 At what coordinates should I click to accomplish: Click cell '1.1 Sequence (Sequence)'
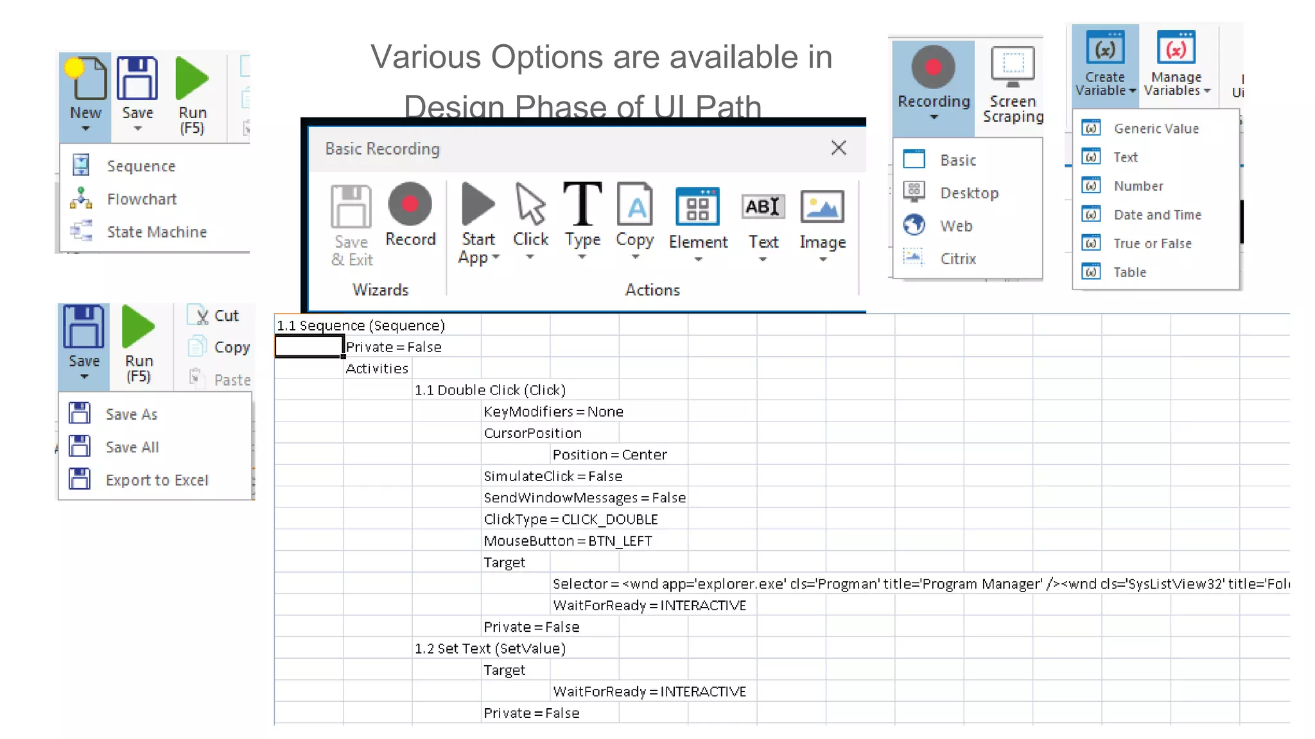coord(360,325)
